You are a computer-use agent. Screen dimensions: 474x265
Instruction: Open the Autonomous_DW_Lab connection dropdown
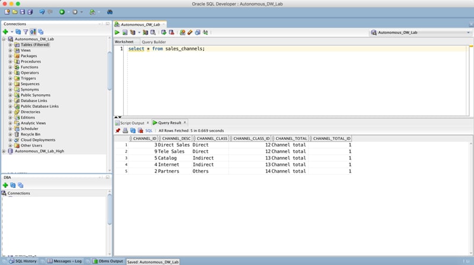(x=419, y=33)
